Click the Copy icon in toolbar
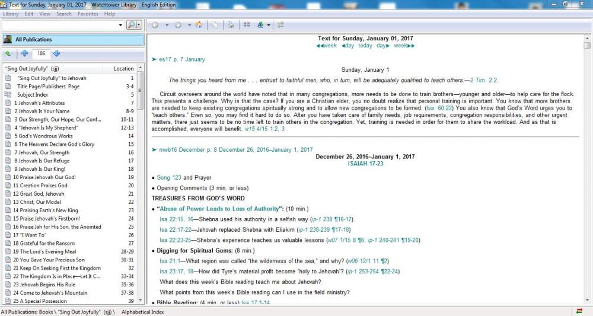The width and height of the screenshot is (593, 316). click(215, 25)
